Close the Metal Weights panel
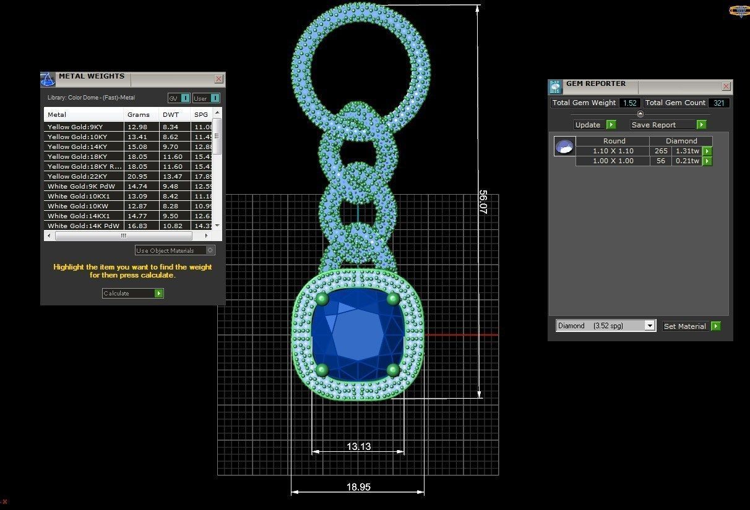 pyautogui.click(x=218, y=79)
